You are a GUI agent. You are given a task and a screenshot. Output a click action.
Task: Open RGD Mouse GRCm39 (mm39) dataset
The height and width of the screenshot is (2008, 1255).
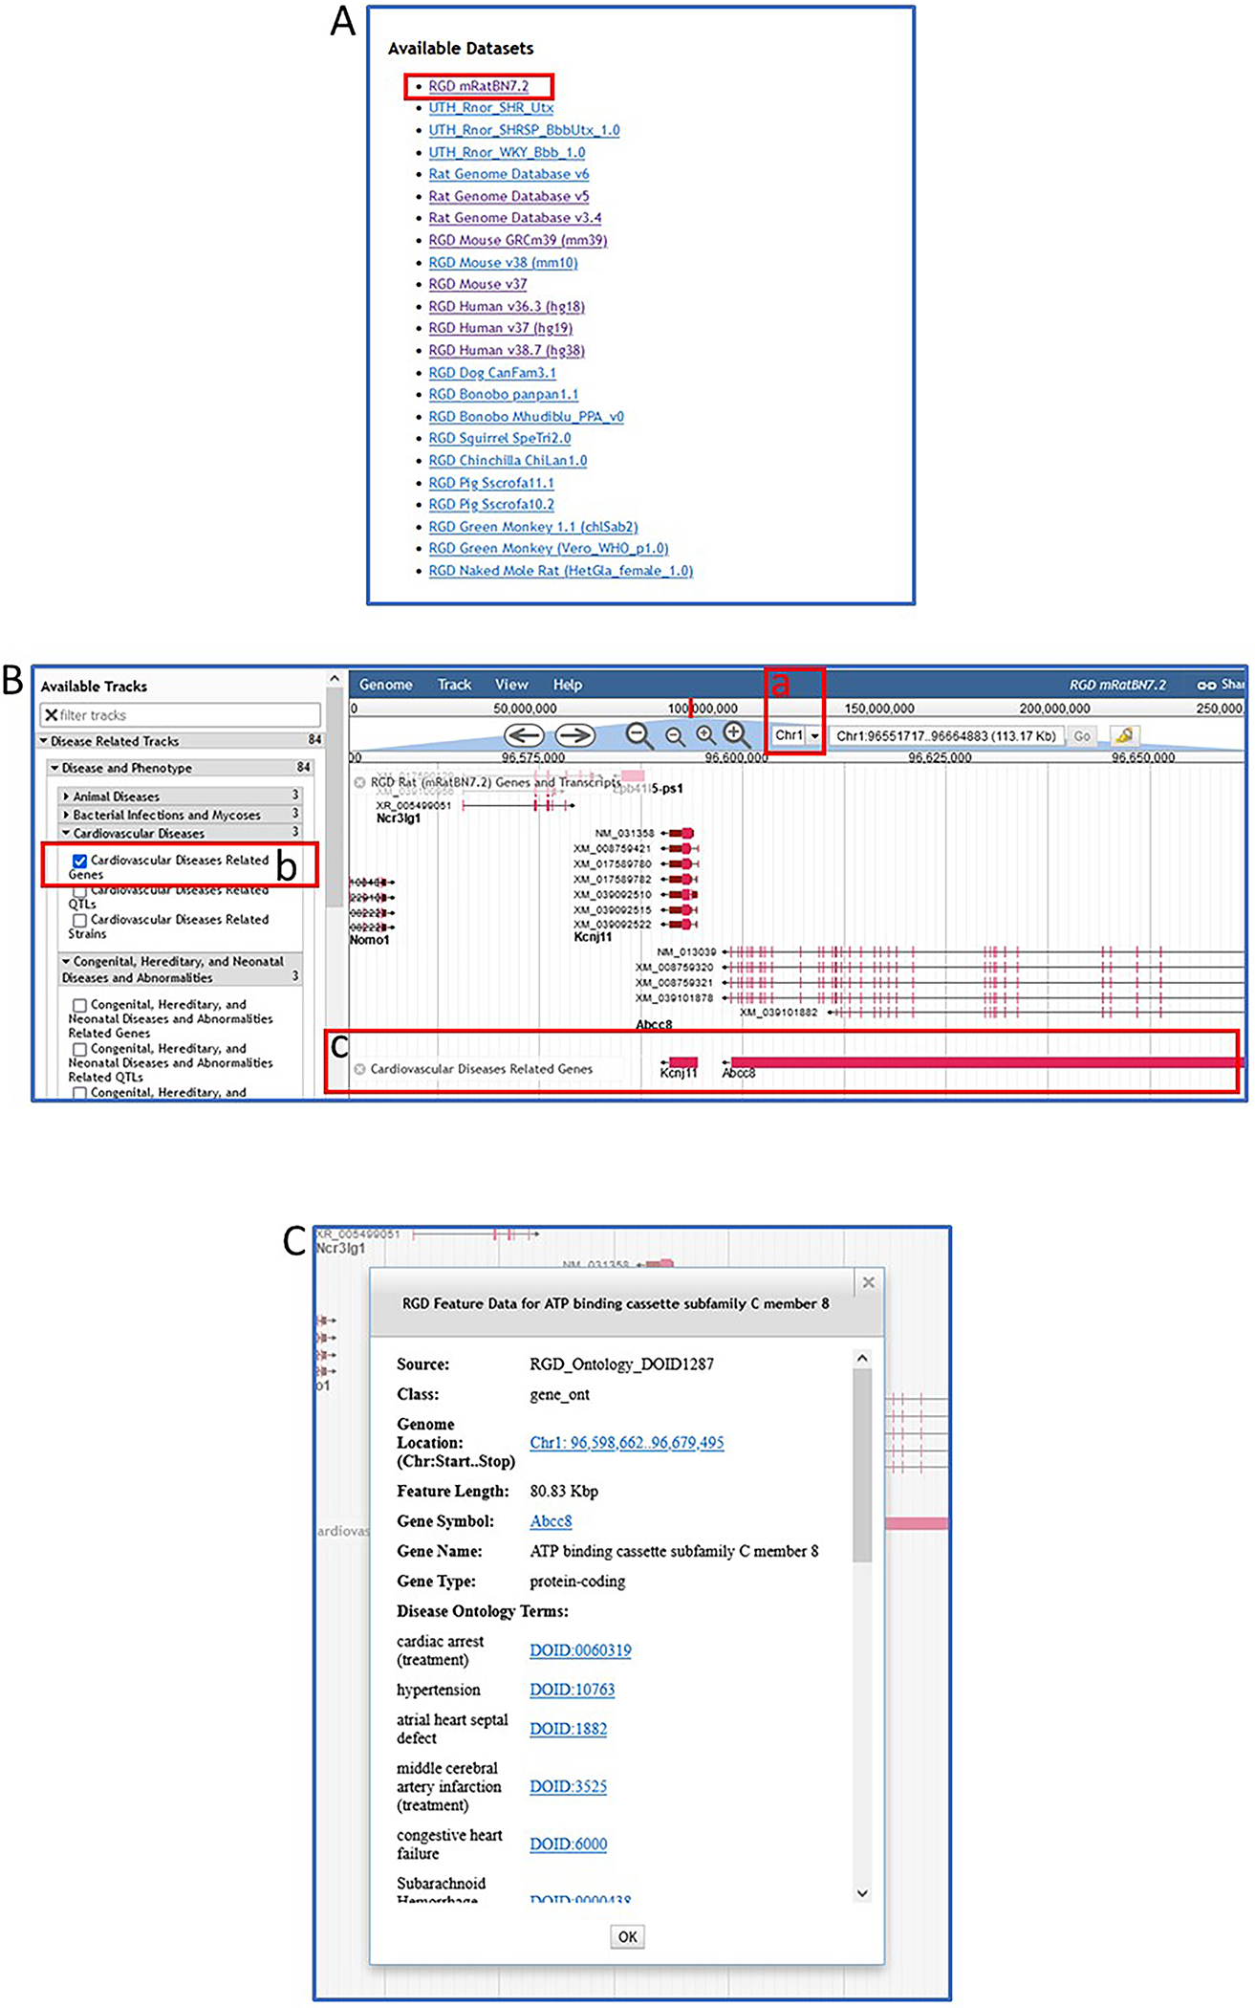coord(518,240)
